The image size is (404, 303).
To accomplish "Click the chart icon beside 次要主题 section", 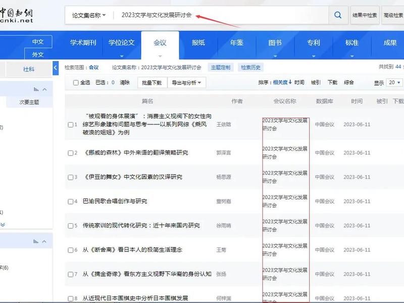I will pyautogui.click(x=36, y=89).
